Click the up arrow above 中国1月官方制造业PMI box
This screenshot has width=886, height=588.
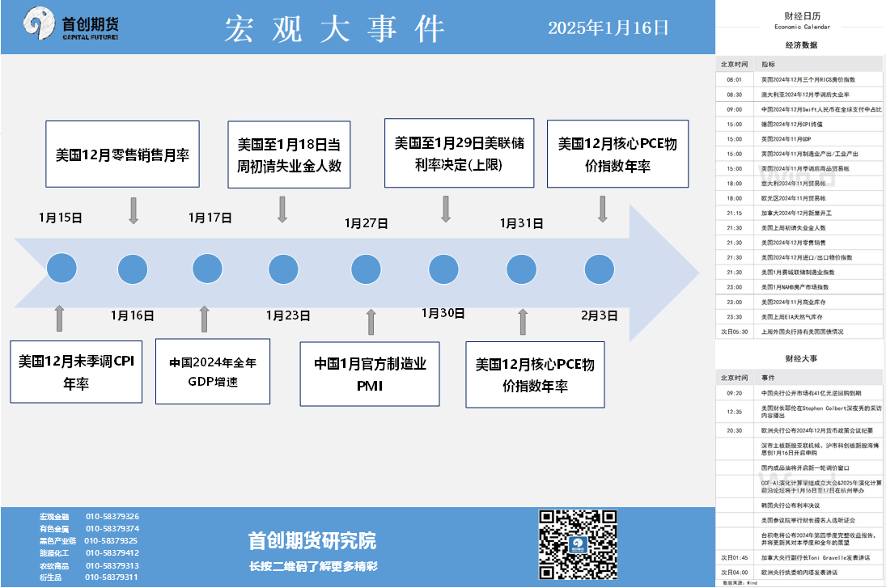pos(371,322)
